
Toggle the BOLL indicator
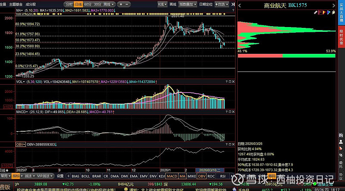(85, 176)
